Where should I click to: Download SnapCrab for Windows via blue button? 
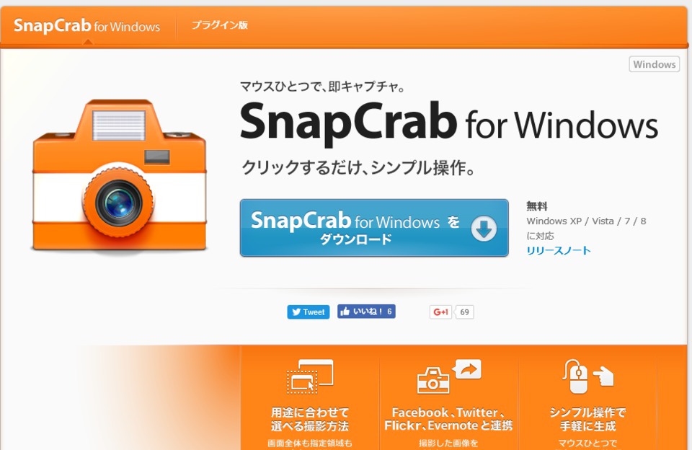click(374, 228)
